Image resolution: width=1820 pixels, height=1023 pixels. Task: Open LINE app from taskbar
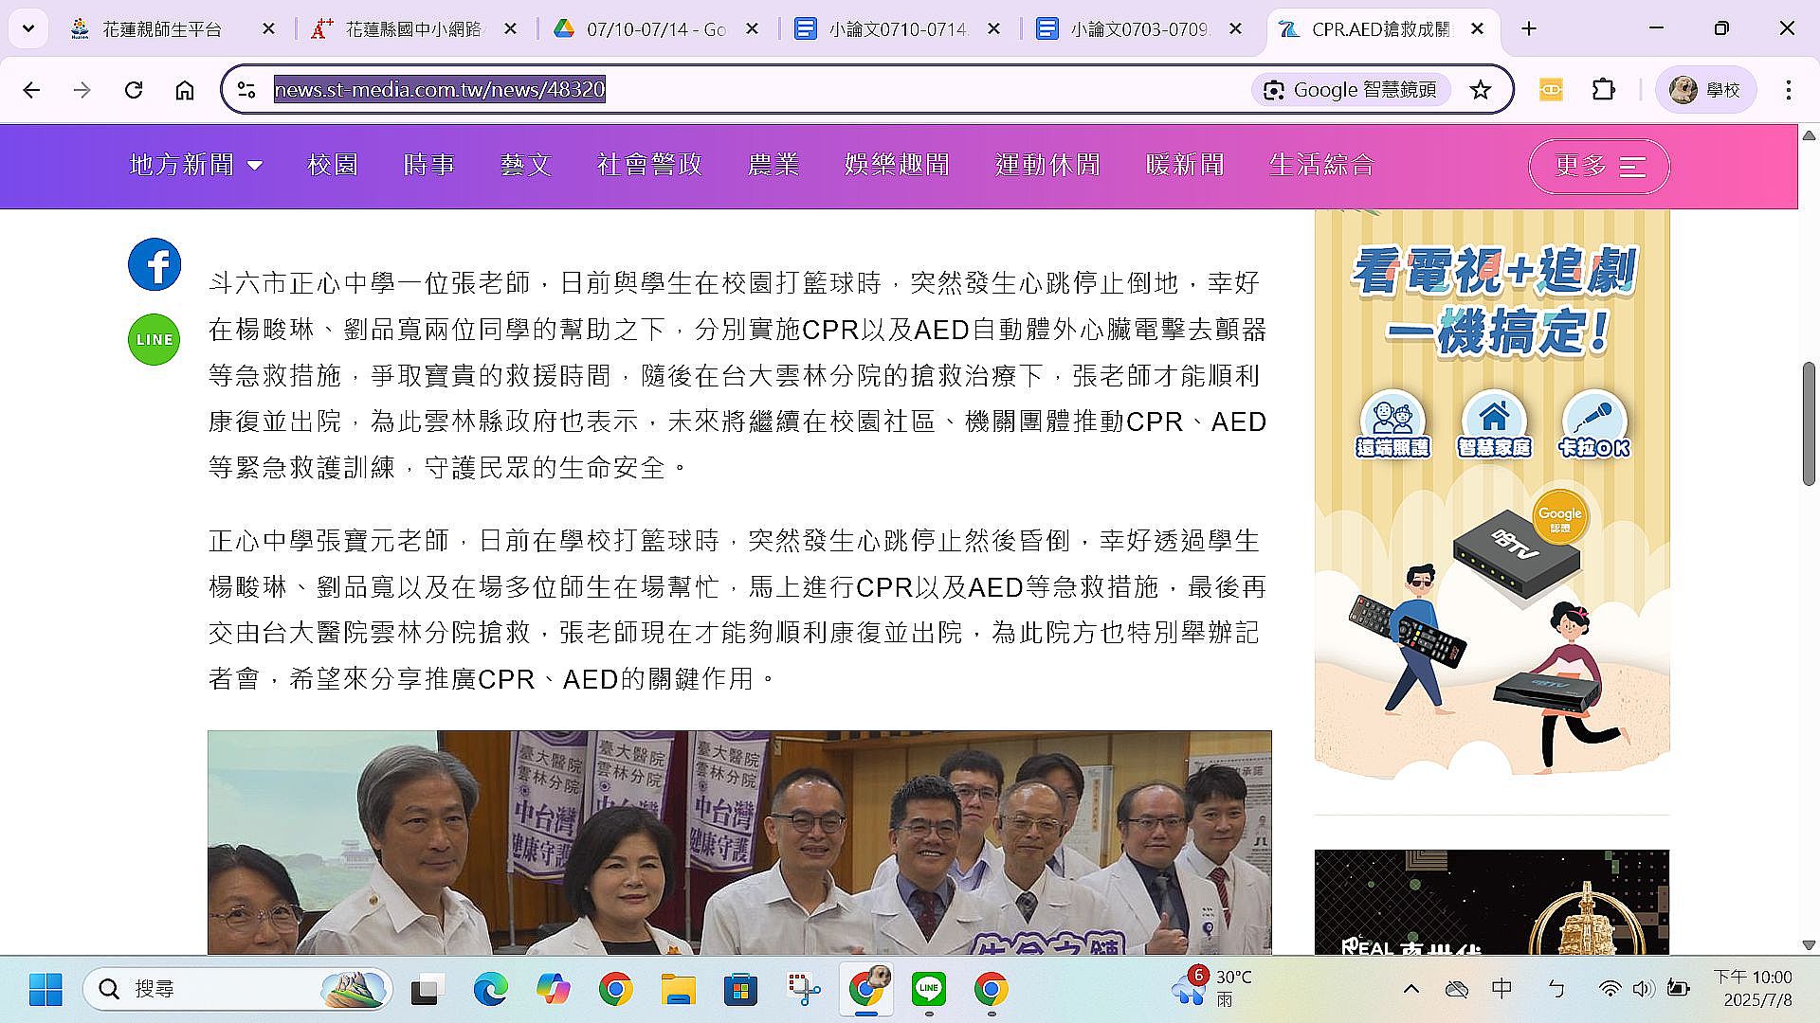tap(928, 989)
